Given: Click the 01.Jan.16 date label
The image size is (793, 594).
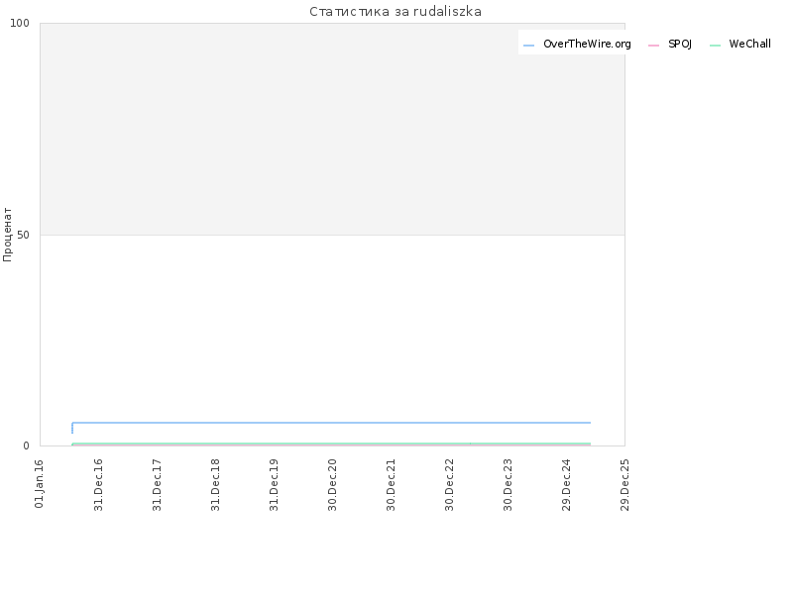Looking at the screenshot, I should click(x=39, y=483).
